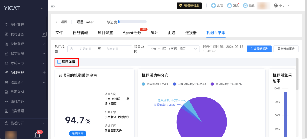
Task: Add new project with plus icon
Action: tap(44, 73)
